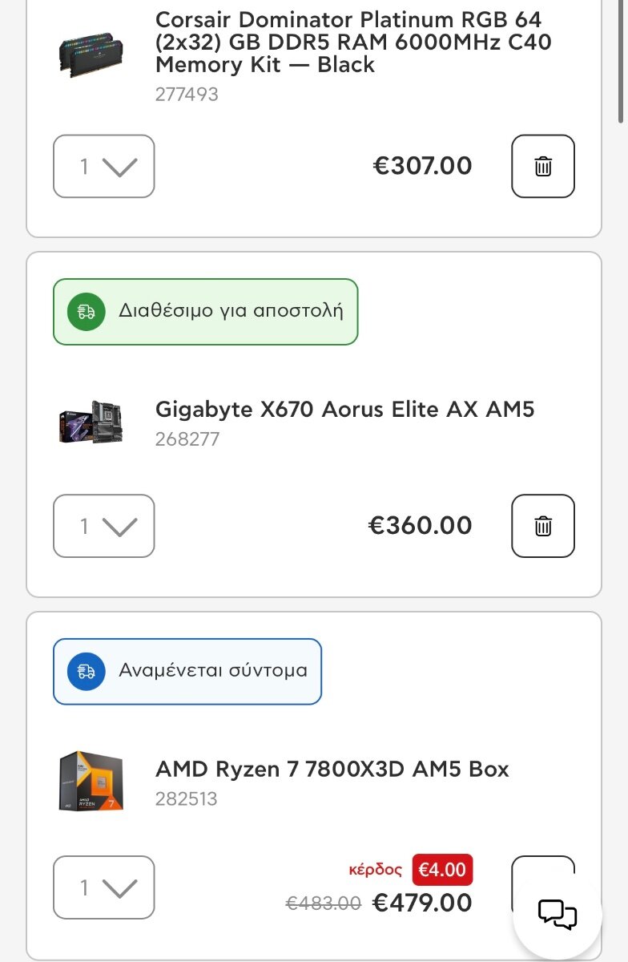
Task: Remove the Gigabyte X670 motherboard via trash icon
Action: point(543,526)
